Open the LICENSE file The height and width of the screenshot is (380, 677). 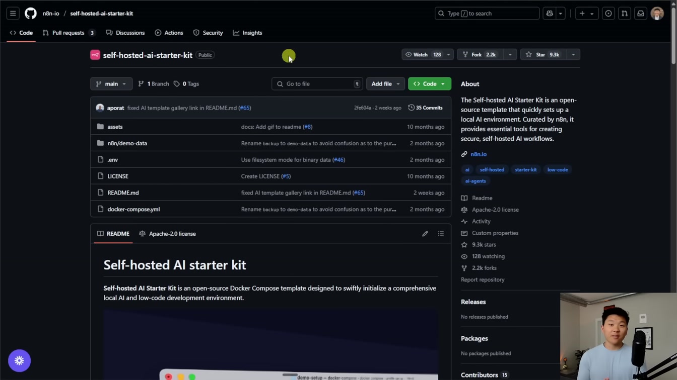[118, 176]
